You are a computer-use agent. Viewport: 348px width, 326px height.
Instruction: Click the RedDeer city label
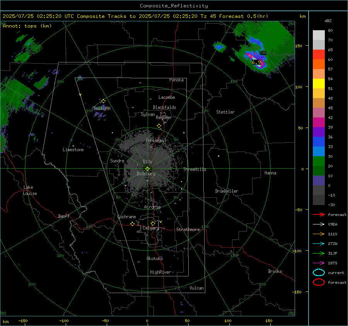(164, 117)
